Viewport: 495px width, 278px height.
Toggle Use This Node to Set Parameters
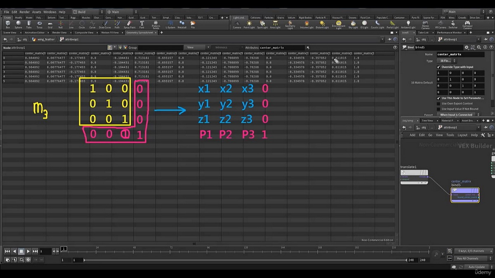pos(438,98)
